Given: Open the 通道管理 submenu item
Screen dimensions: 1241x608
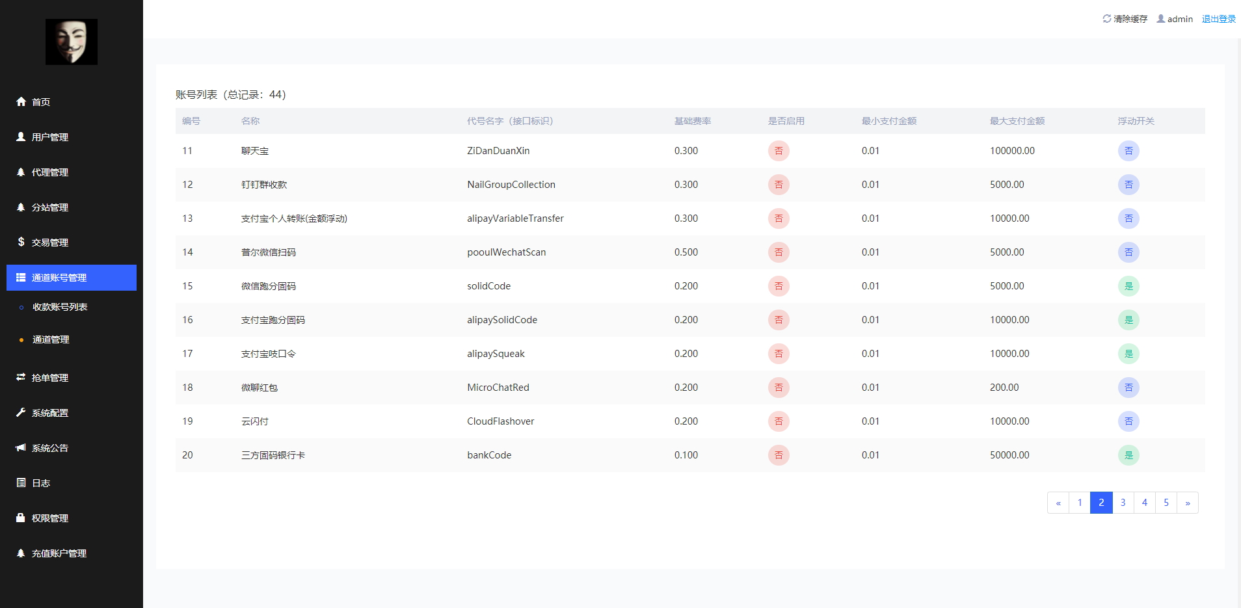Looking at the screenshot, I should coord(51,339).
